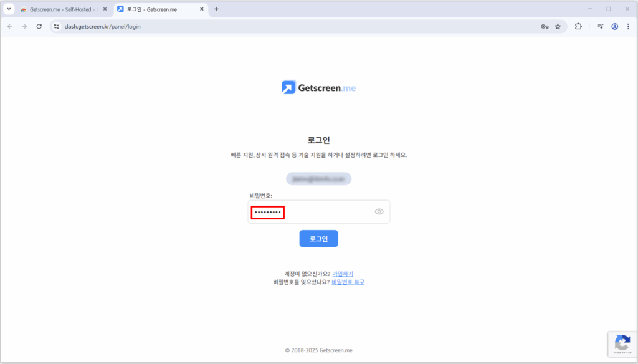Close the Getscreen.me Self-Hosted tab

coord(105,9)
